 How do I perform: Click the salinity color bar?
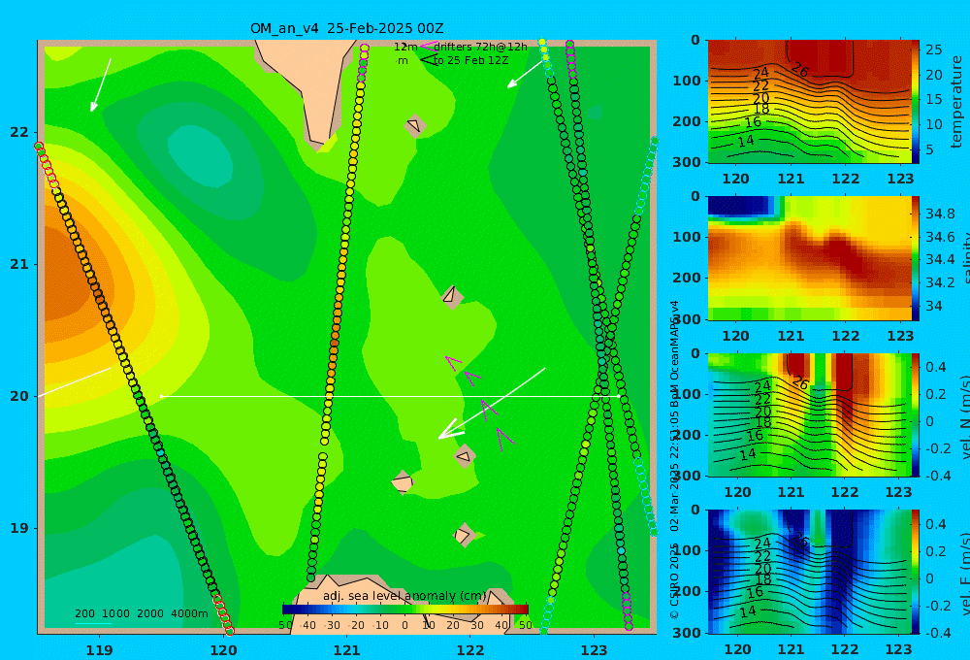click(x=916, y=258)
